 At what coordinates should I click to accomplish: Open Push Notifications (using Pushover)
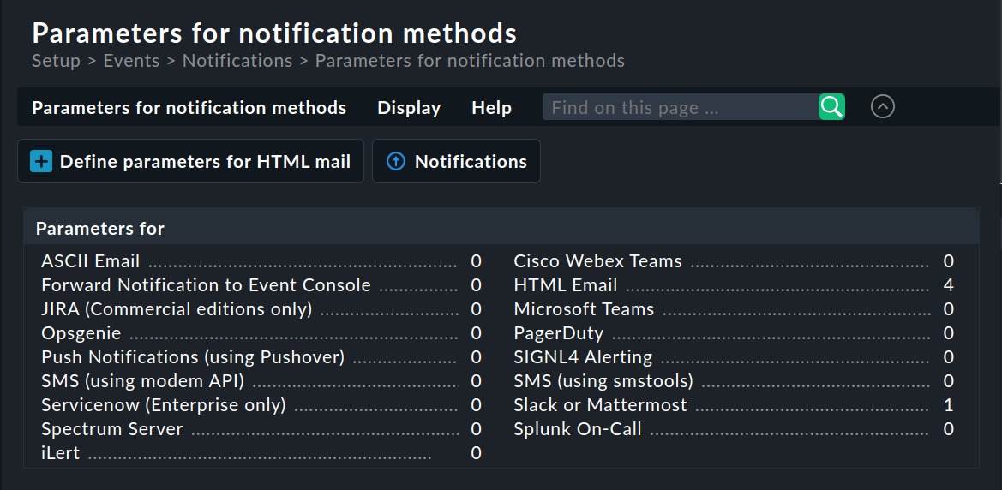tap(193, 357)
